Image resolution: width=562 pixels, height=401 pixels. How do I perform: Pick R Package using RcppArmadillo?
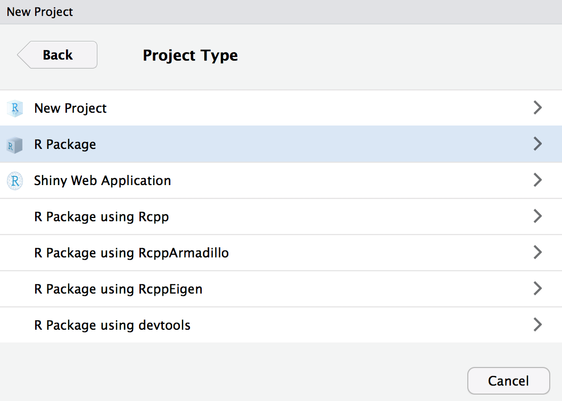coord(131,253)
